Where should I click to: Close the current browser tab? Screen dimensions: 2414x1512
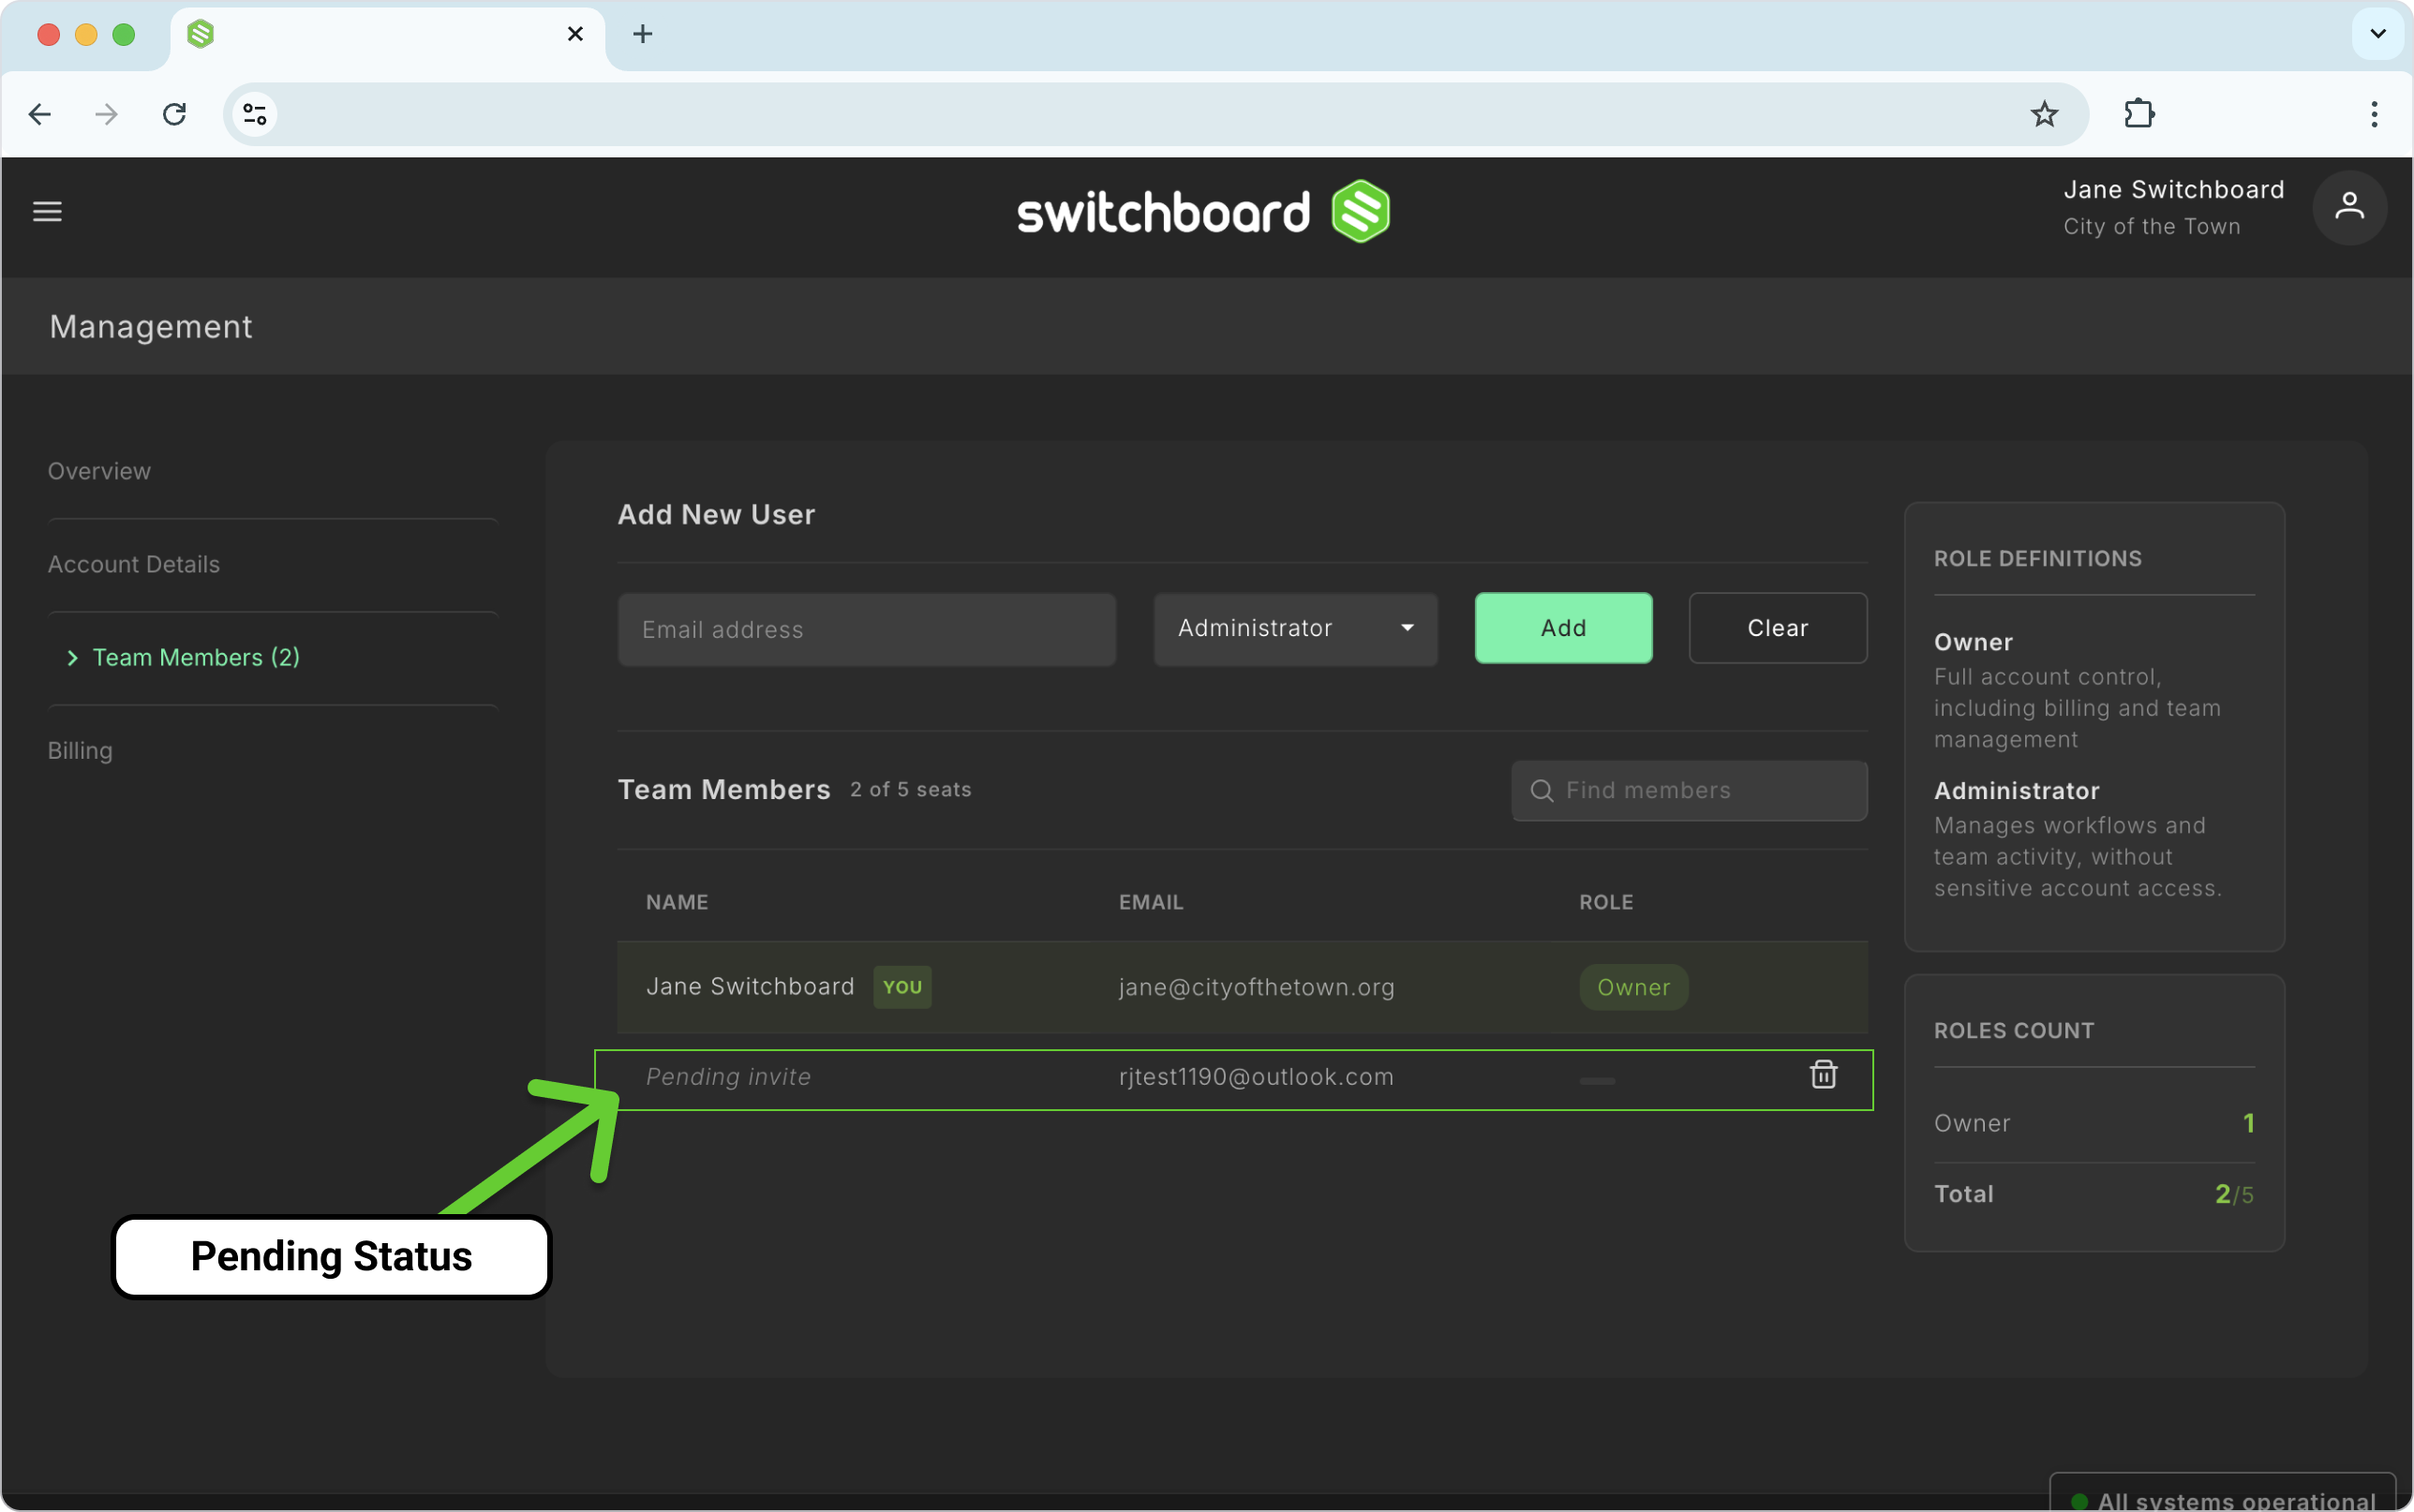(575, 34)
